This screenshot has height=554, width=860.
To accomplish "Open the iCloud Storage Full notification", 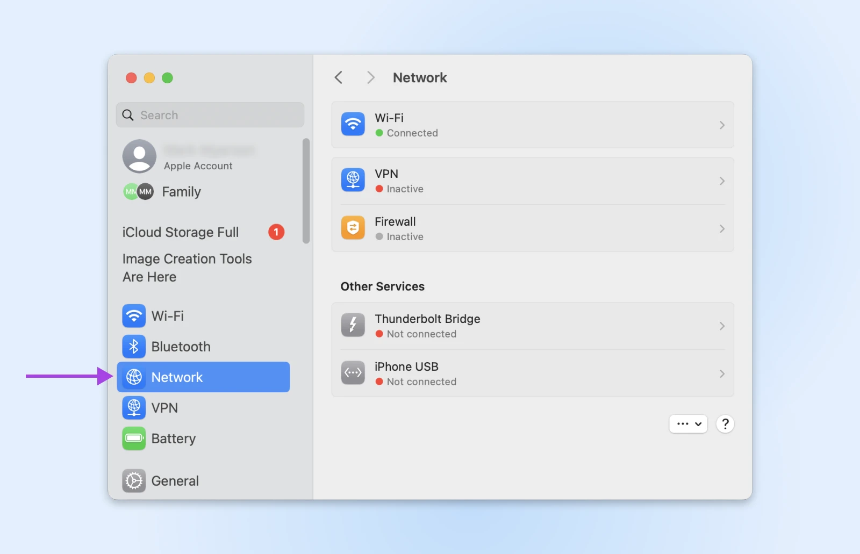I will tap(181, 232).
